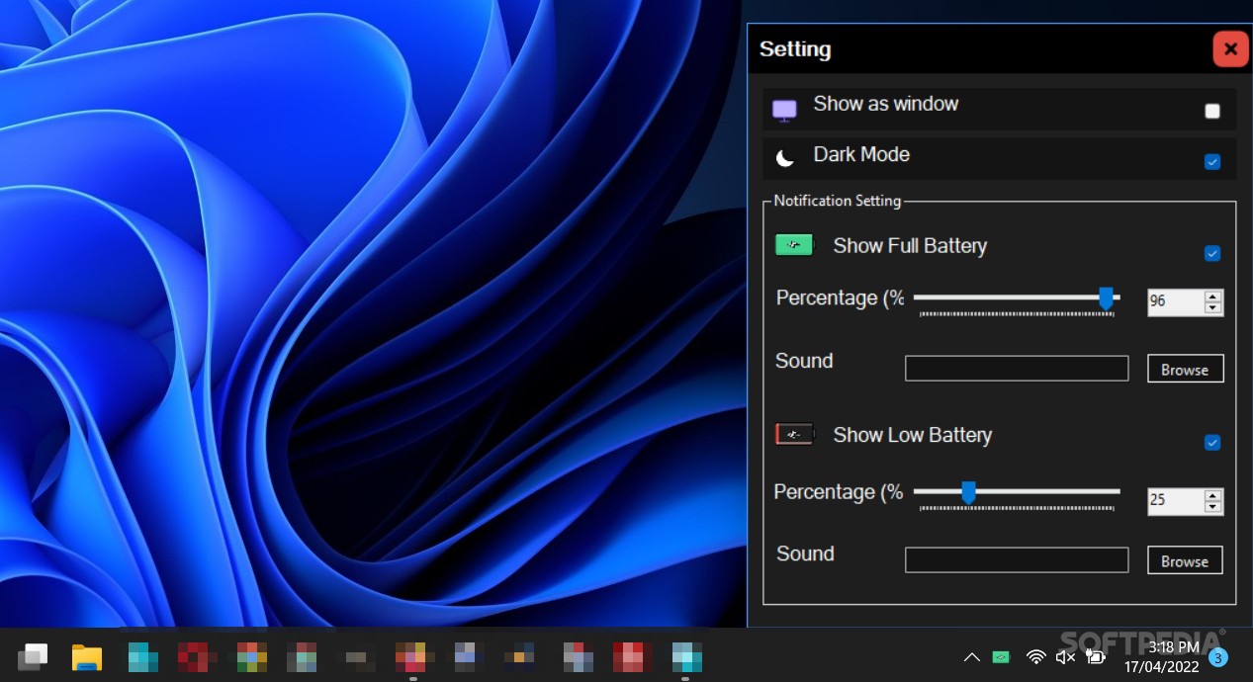Click the monitor icon beside Show as window

point(784,111)
